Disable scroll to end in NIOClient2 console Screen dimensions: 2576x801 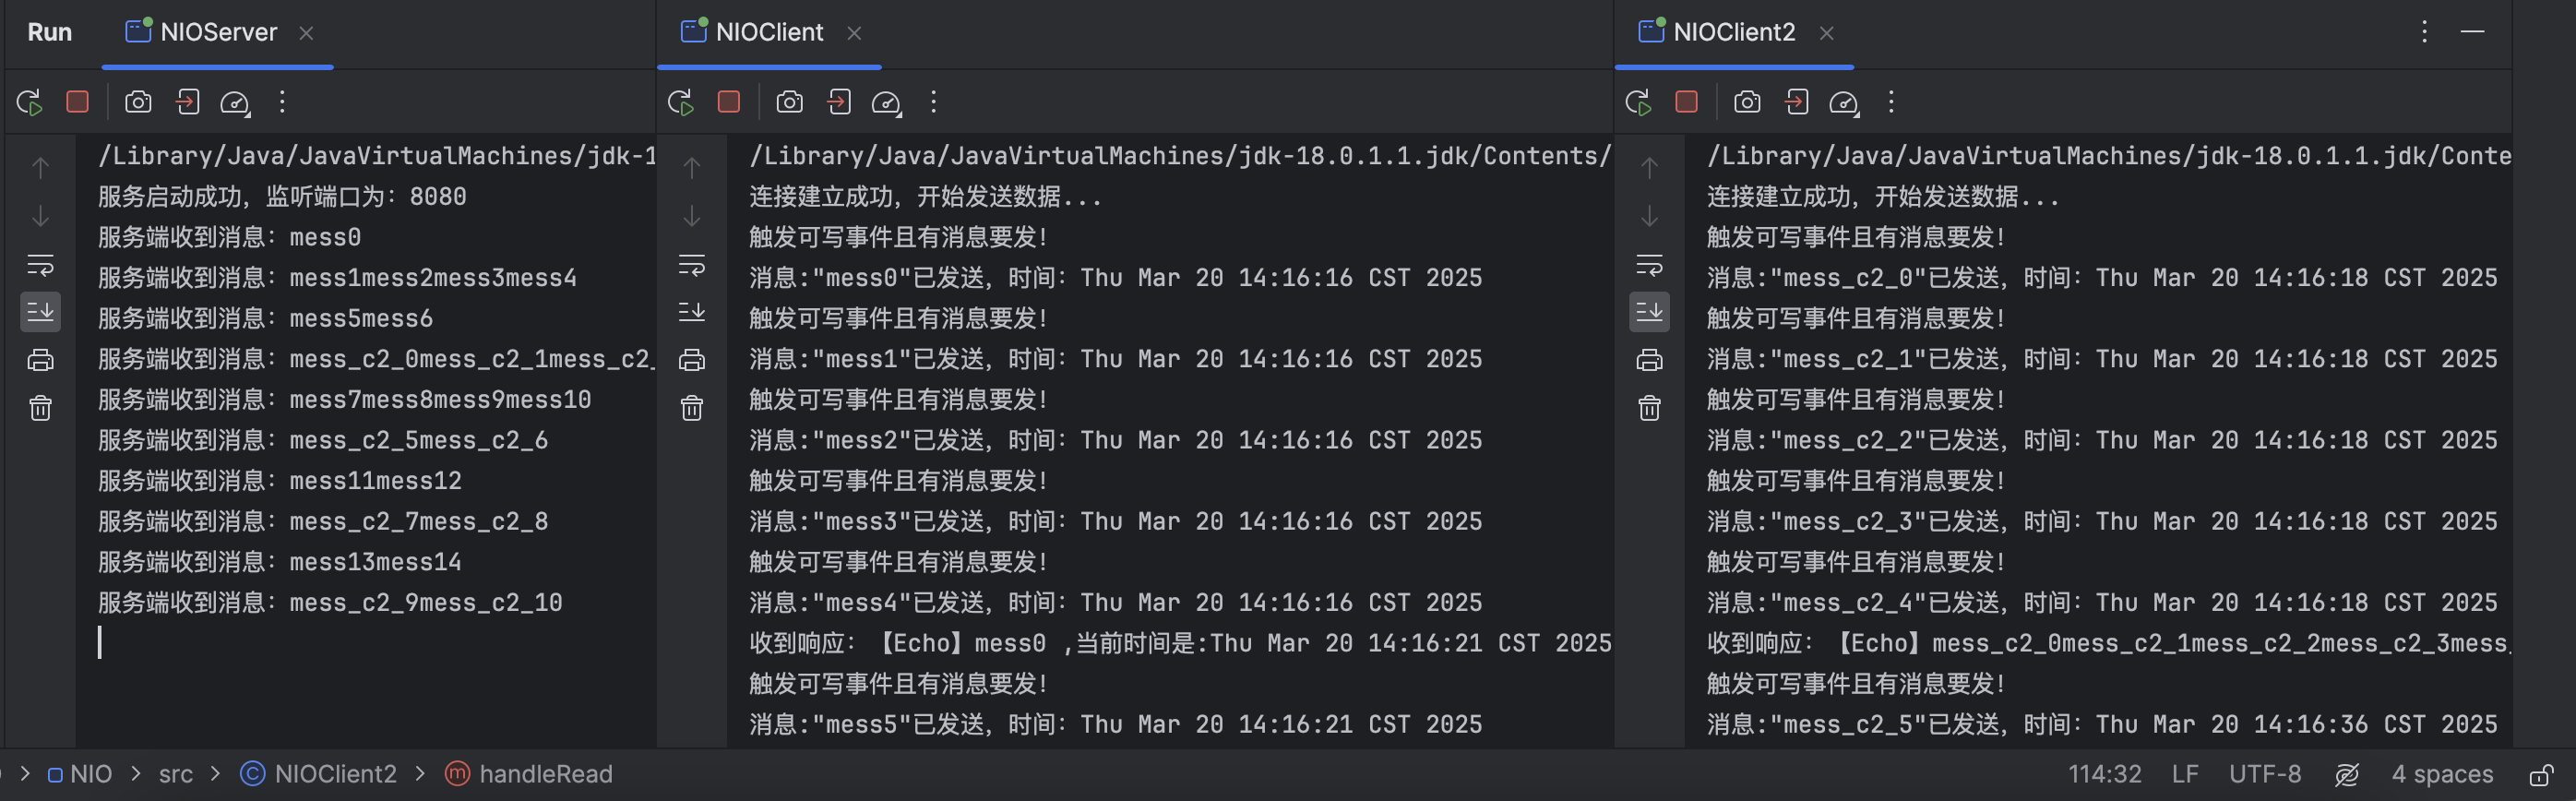[1649, 312]
